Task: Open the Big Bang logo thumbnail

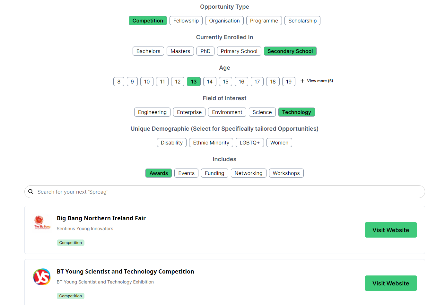Action: [x=42, y=222]
